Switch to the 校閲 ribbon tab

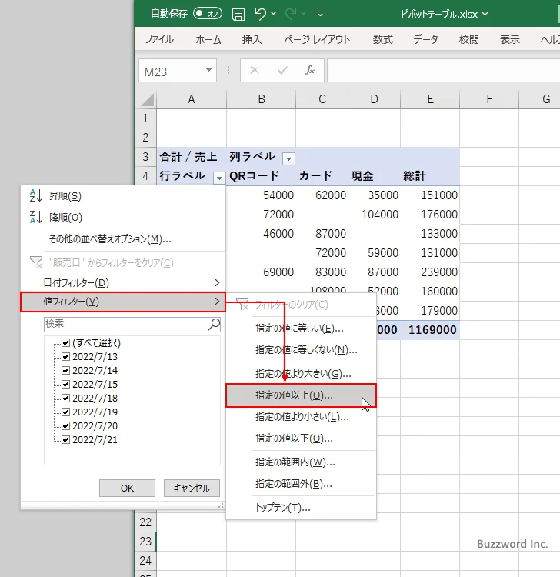(x=468, y=39)
